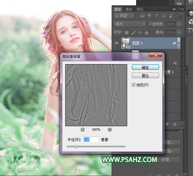The image size is (193, 176).
Task: Toggle the 预览(P) preview checkbox
Action: click(133, 85)
